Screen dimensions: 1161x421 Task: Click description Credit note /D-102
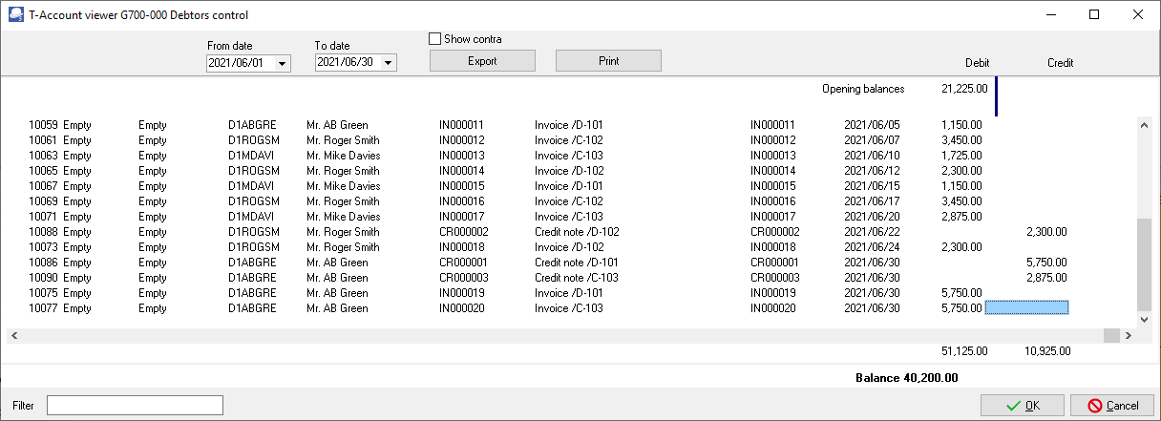pos(578,232)
